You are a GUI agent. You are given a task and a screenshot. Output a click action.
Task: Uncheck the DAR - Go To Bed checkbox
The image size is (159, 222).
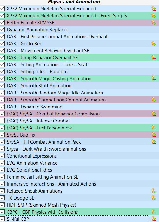[2, 43]
